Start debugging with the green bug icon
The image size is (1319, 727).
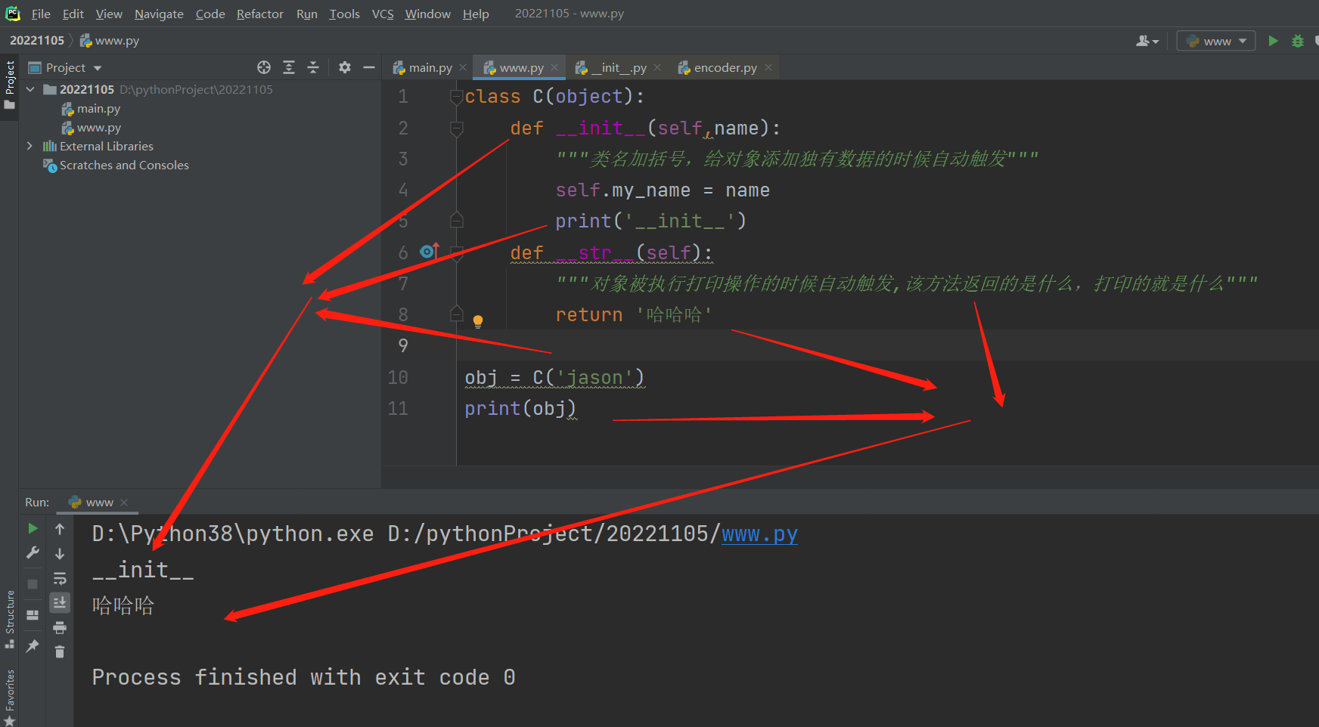coord(1298,41)
